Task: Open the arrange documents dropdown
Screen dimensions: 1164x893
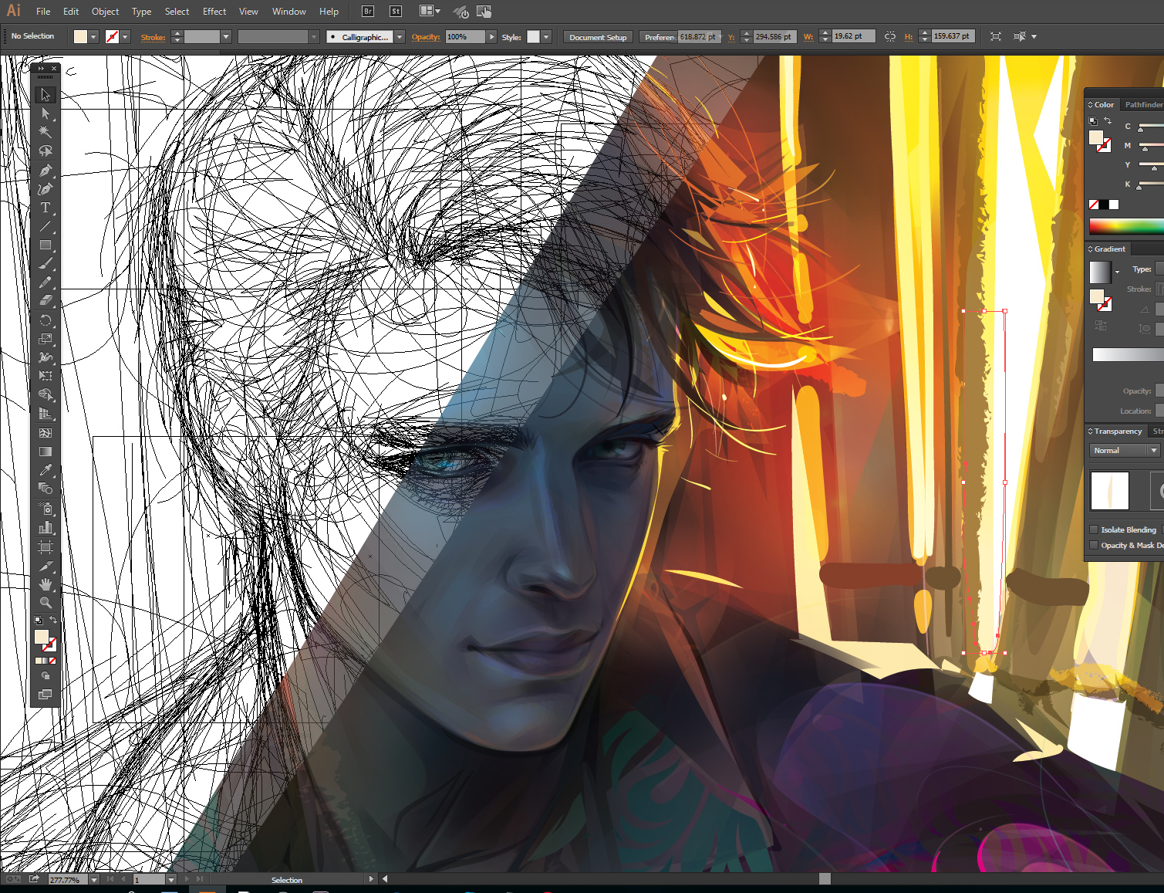Action: pos(430,12)
